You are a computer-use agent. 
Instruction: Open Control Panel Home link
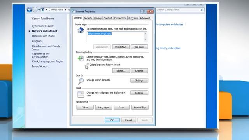pyautogui.click(x=43, y=19)
